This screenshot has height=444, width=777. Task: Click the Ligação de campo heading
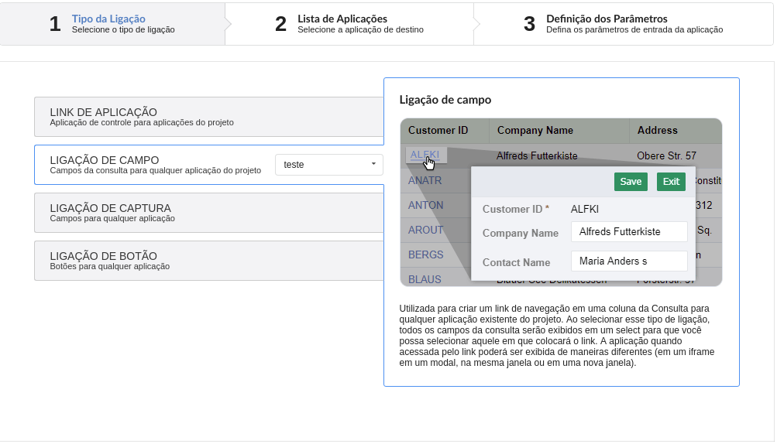[x=445, y=100]
